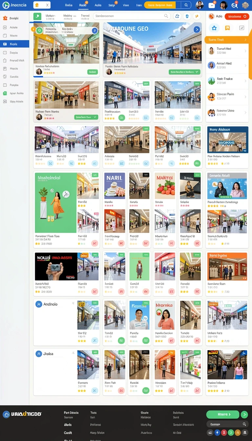Open the MAKroi strawberry thumbnail
Image resolution: width=252 pixels, height=441 pixels.
tap(165, 186)
